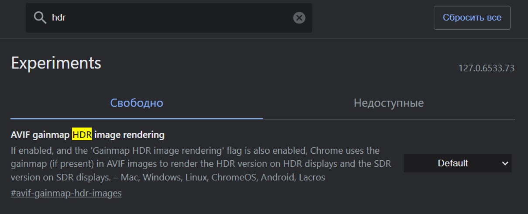
Task: Click the "AVIF gainmap HDR image rendering" title
Action: pos(87,135)
